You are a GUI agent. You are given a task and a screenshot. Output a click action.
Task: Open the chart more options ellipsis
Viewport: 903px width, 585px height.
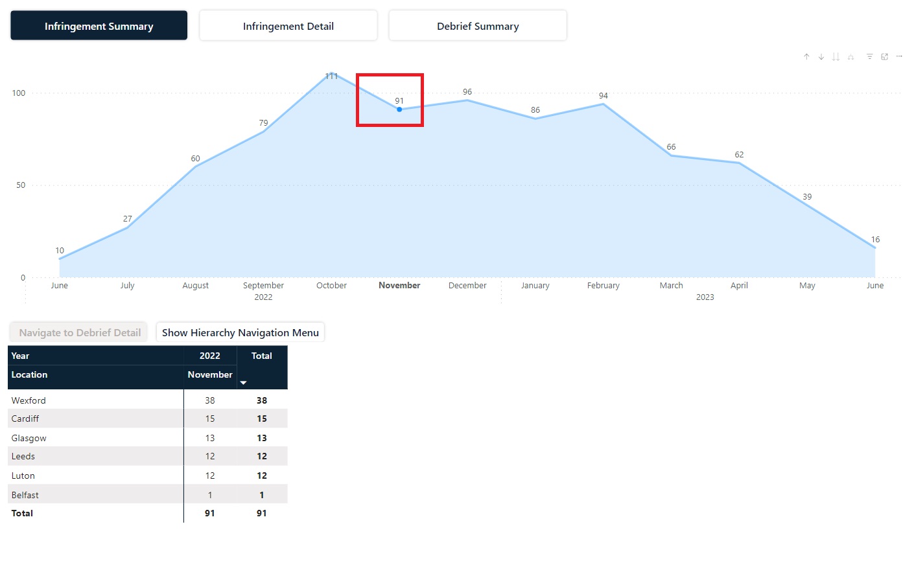(x=899, y=56)
